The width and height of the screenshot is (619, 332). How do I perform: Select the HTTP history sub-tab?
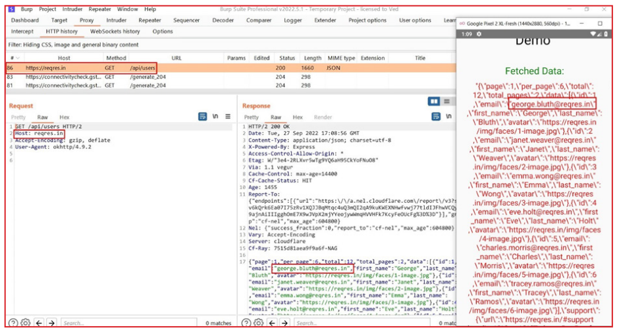[62, 31]
